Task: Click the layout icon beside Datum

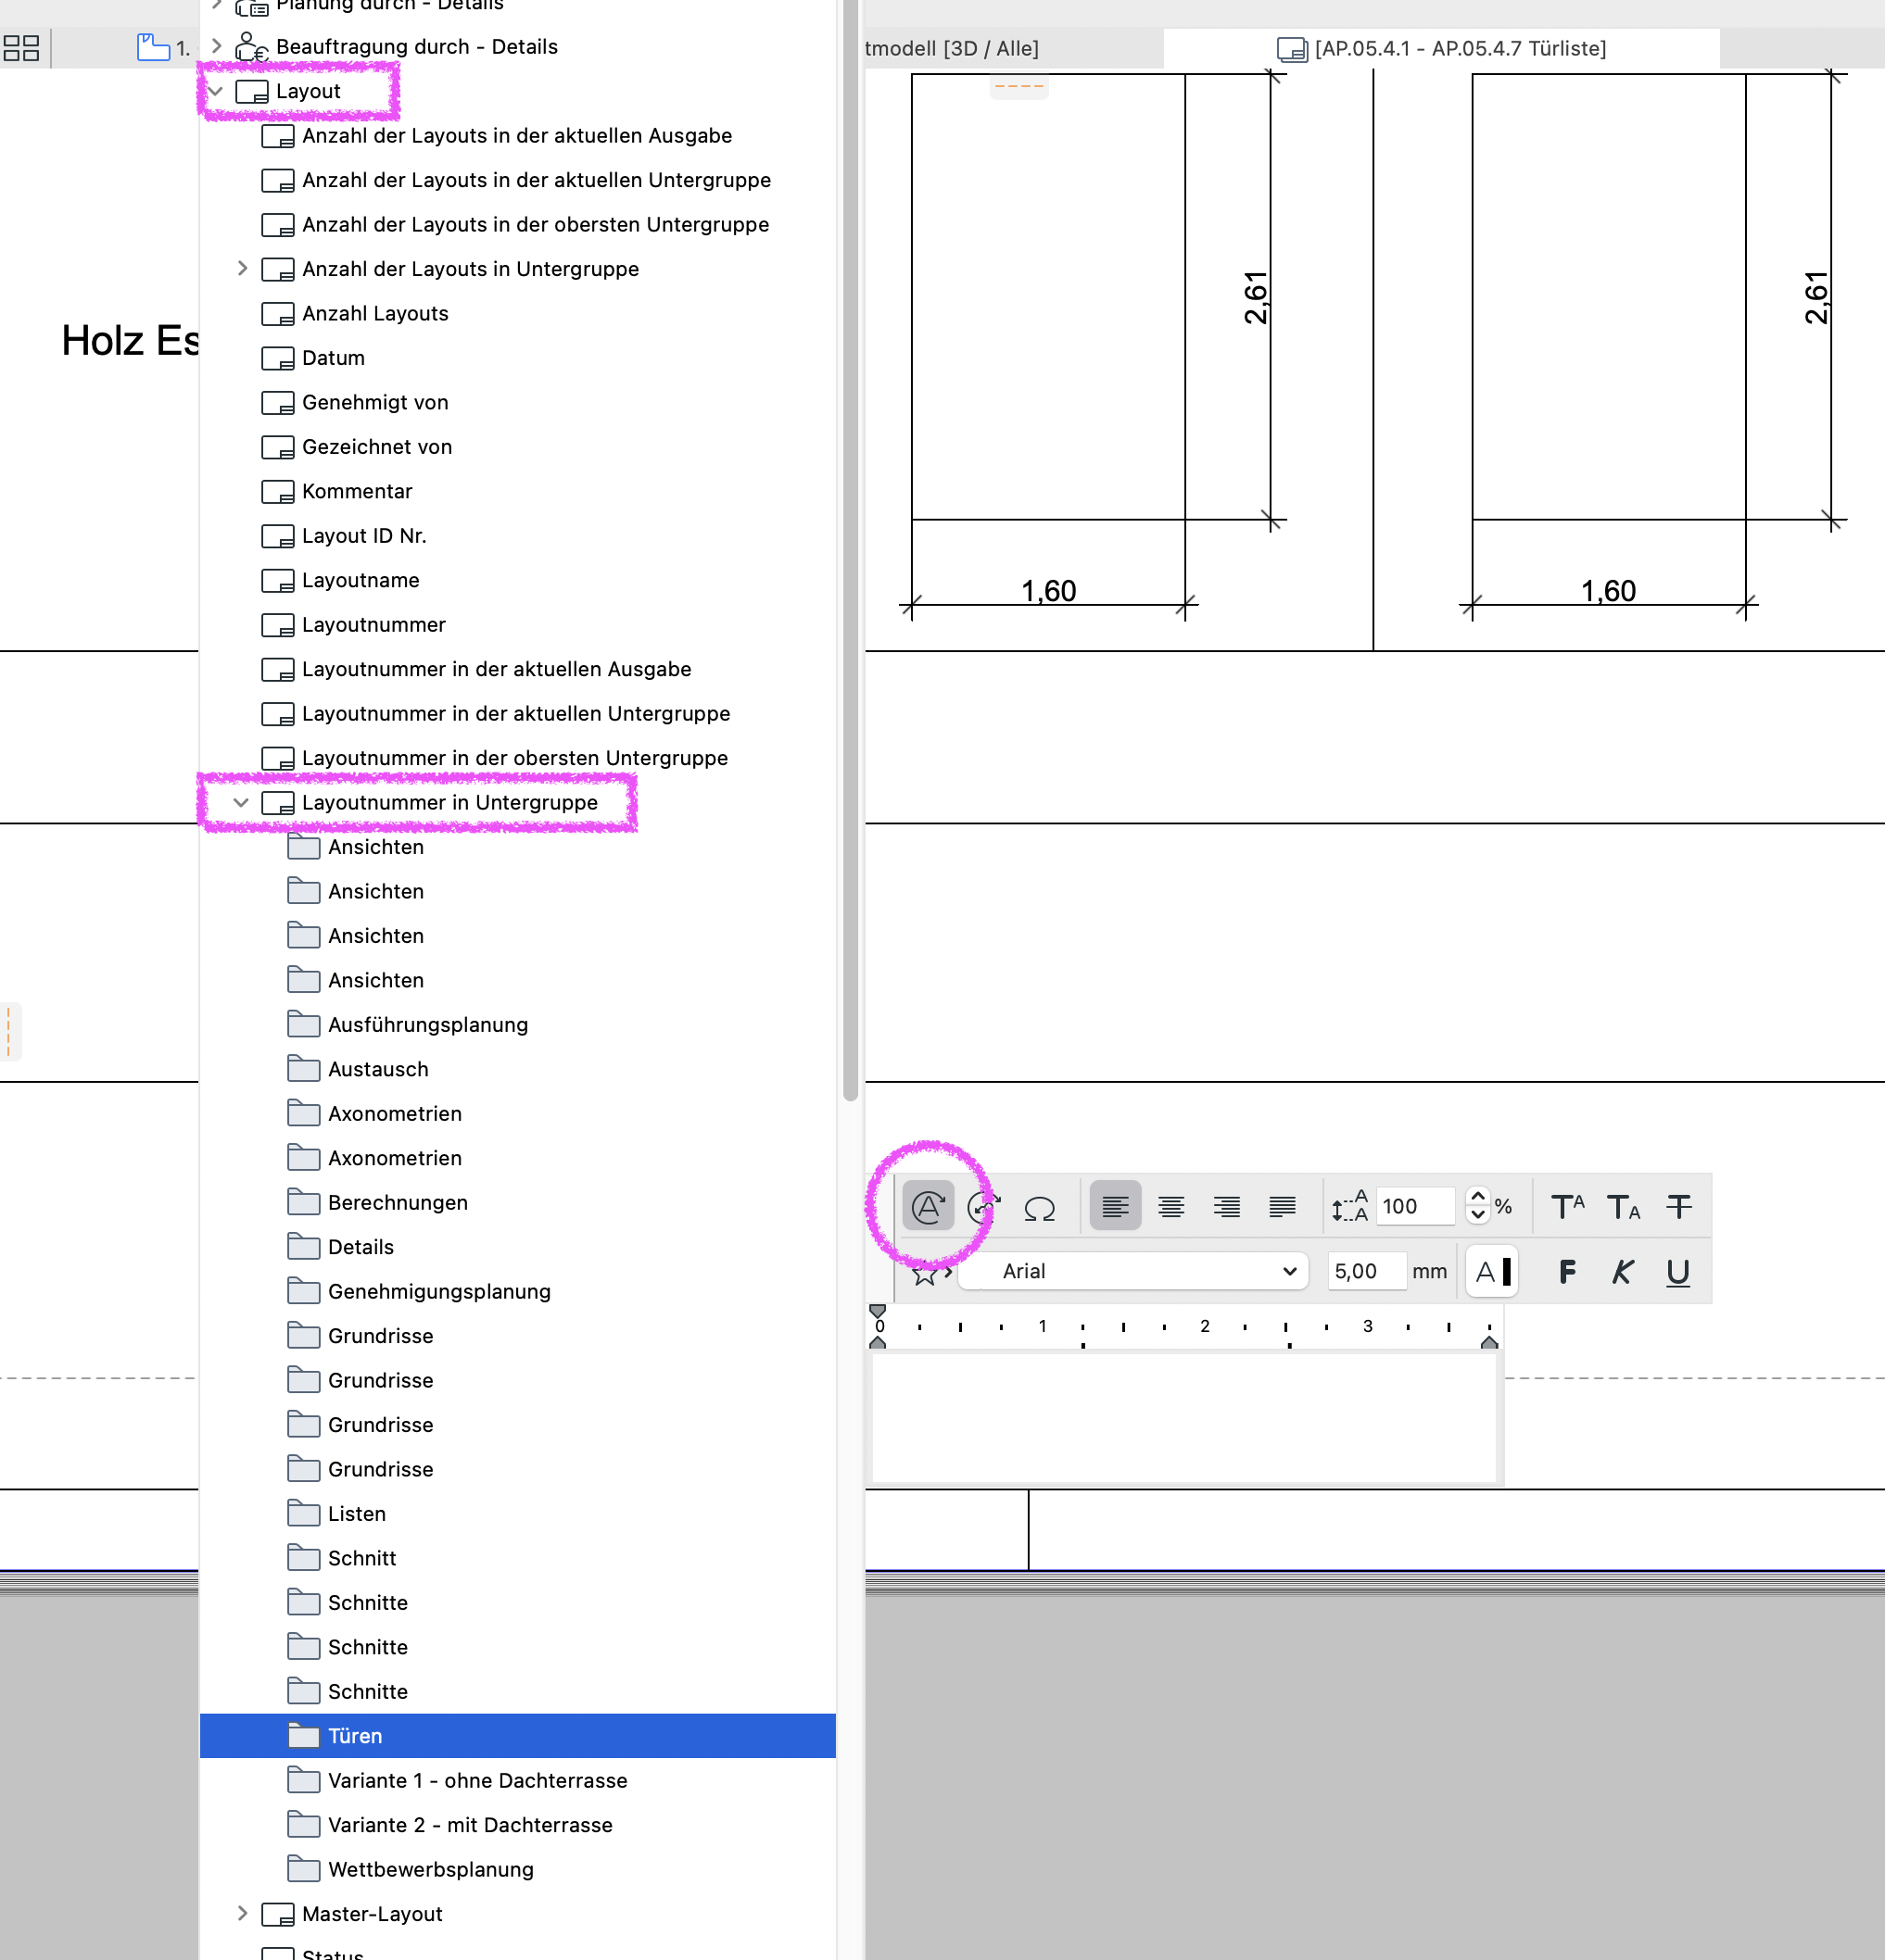Action: 277,358
